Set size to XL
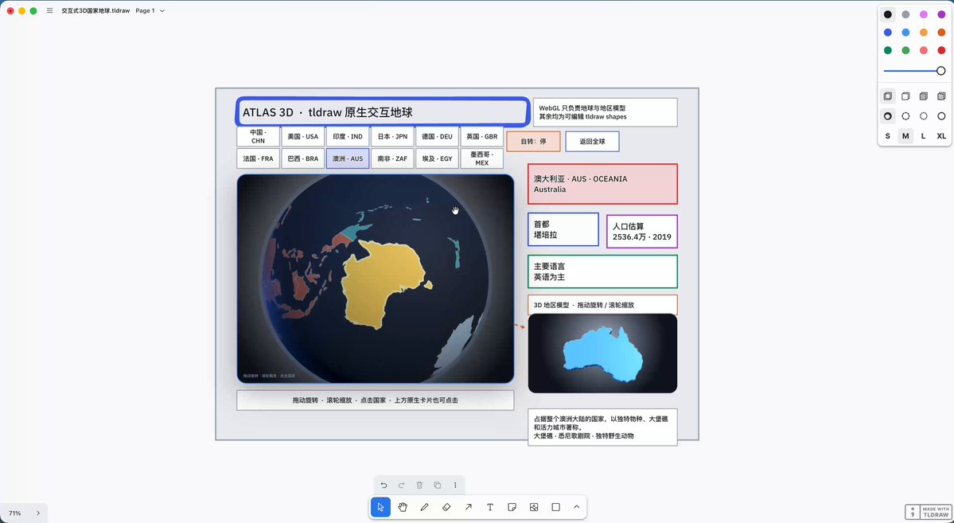The image size is (954, 523). coord(941,136)
